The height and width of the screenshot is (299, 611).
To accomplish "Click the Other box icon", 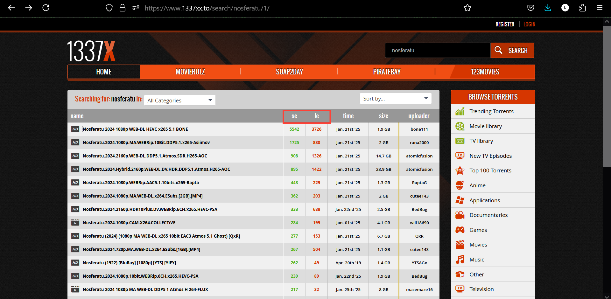I will click(x=460, y=275).
